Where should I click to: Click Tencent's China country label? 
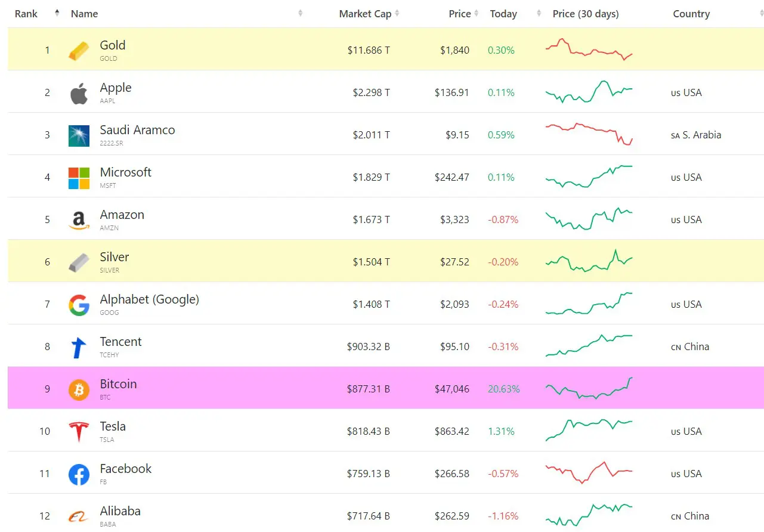(x=690, y=347)
